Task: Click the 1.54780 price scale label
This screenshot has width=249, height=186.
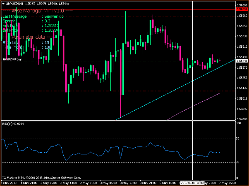Action: click(242, 119)
